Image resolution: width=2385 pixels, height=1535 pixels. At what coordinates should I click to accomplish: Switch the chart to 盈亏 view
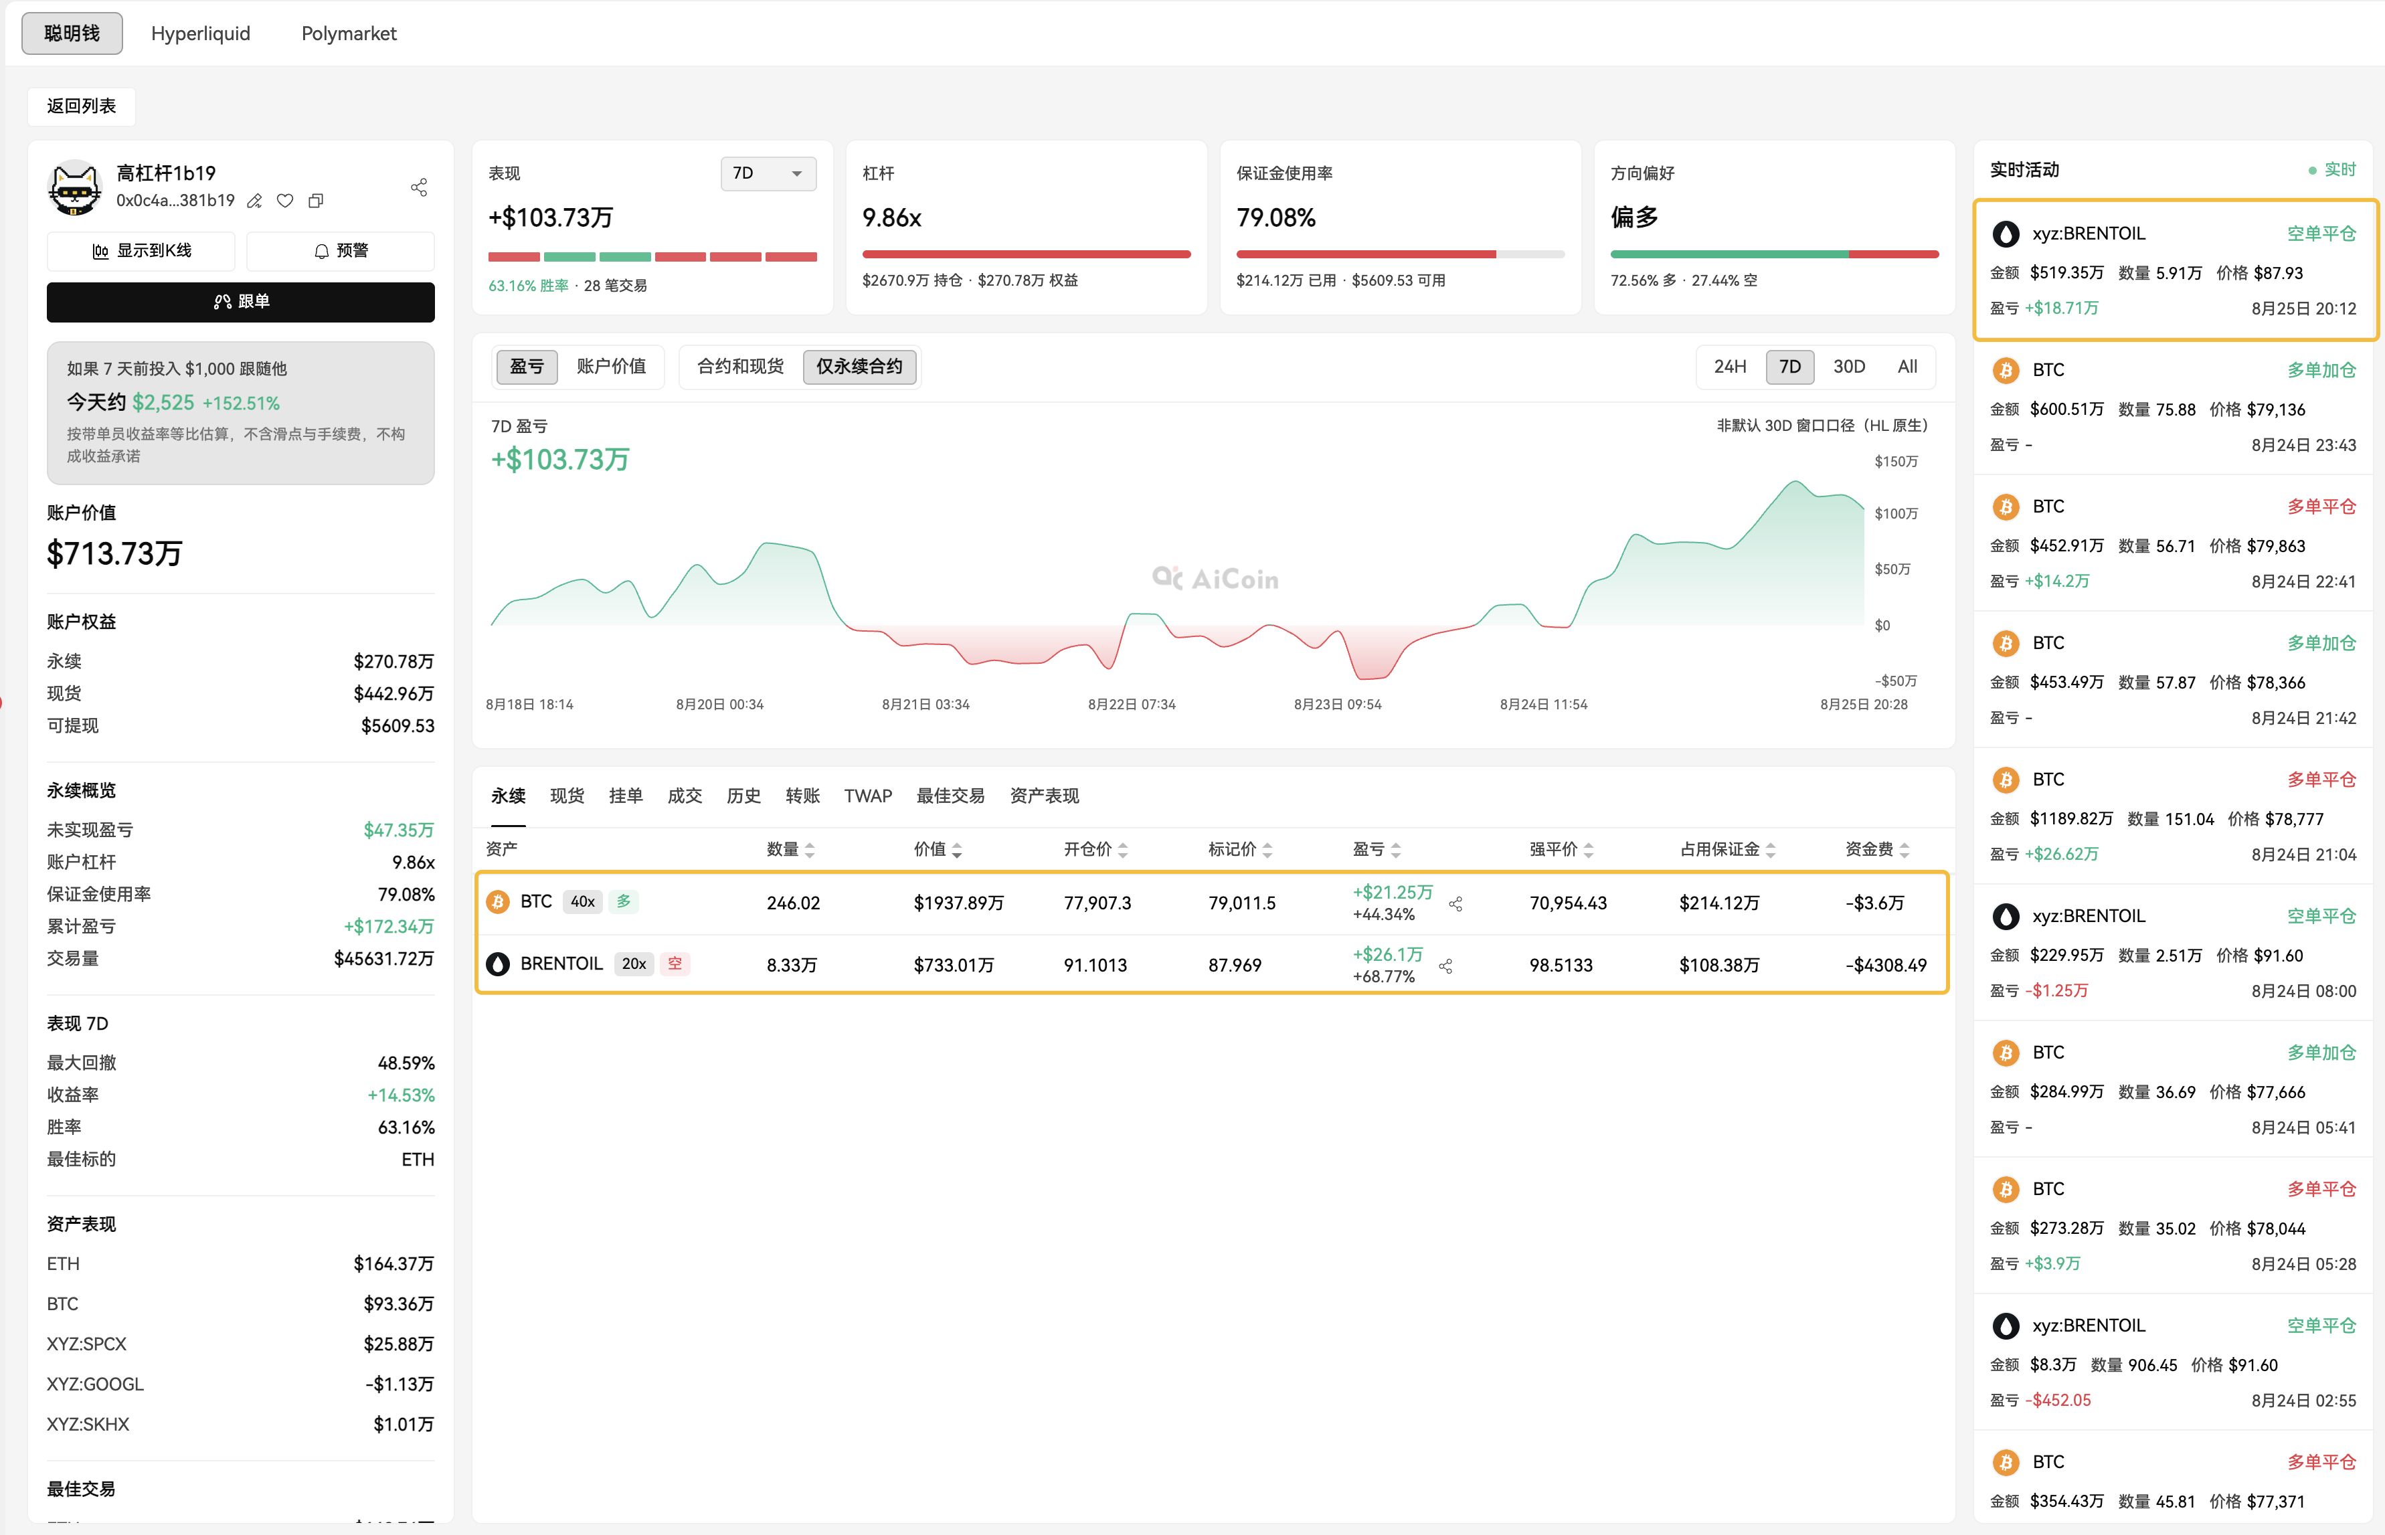coord(527,367)
